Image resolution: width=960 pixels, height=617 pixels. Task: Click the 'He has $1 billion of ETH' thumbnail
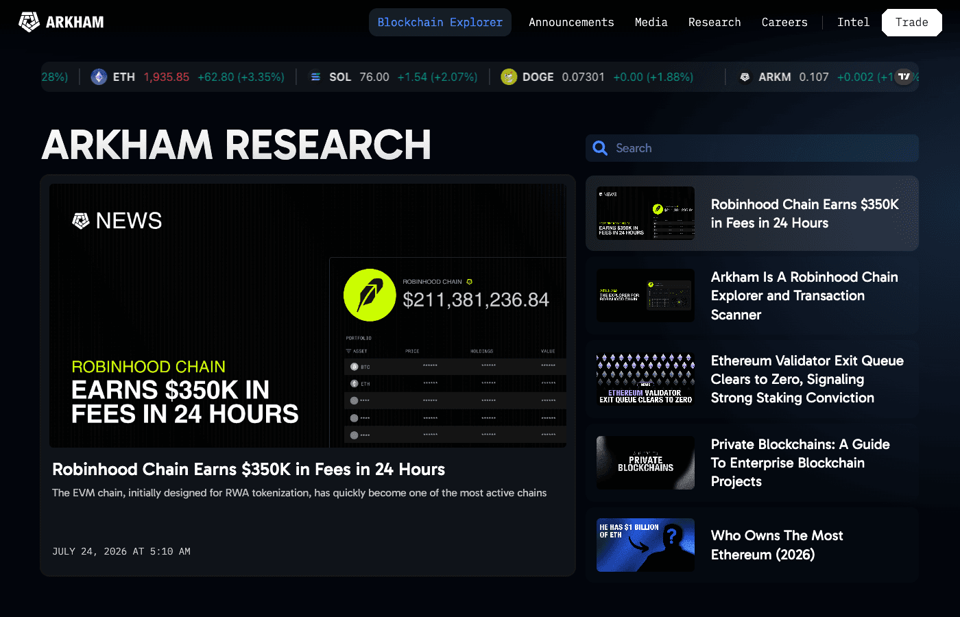pos(645,545)
